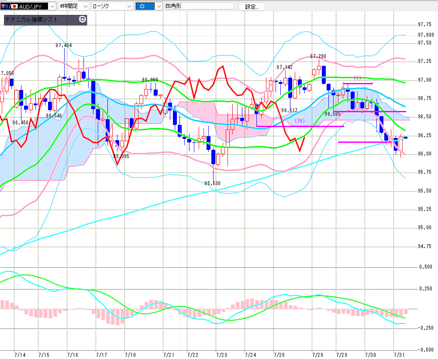
Task: Click the 95.25 price axis label
Action: [x=424, y=209]
